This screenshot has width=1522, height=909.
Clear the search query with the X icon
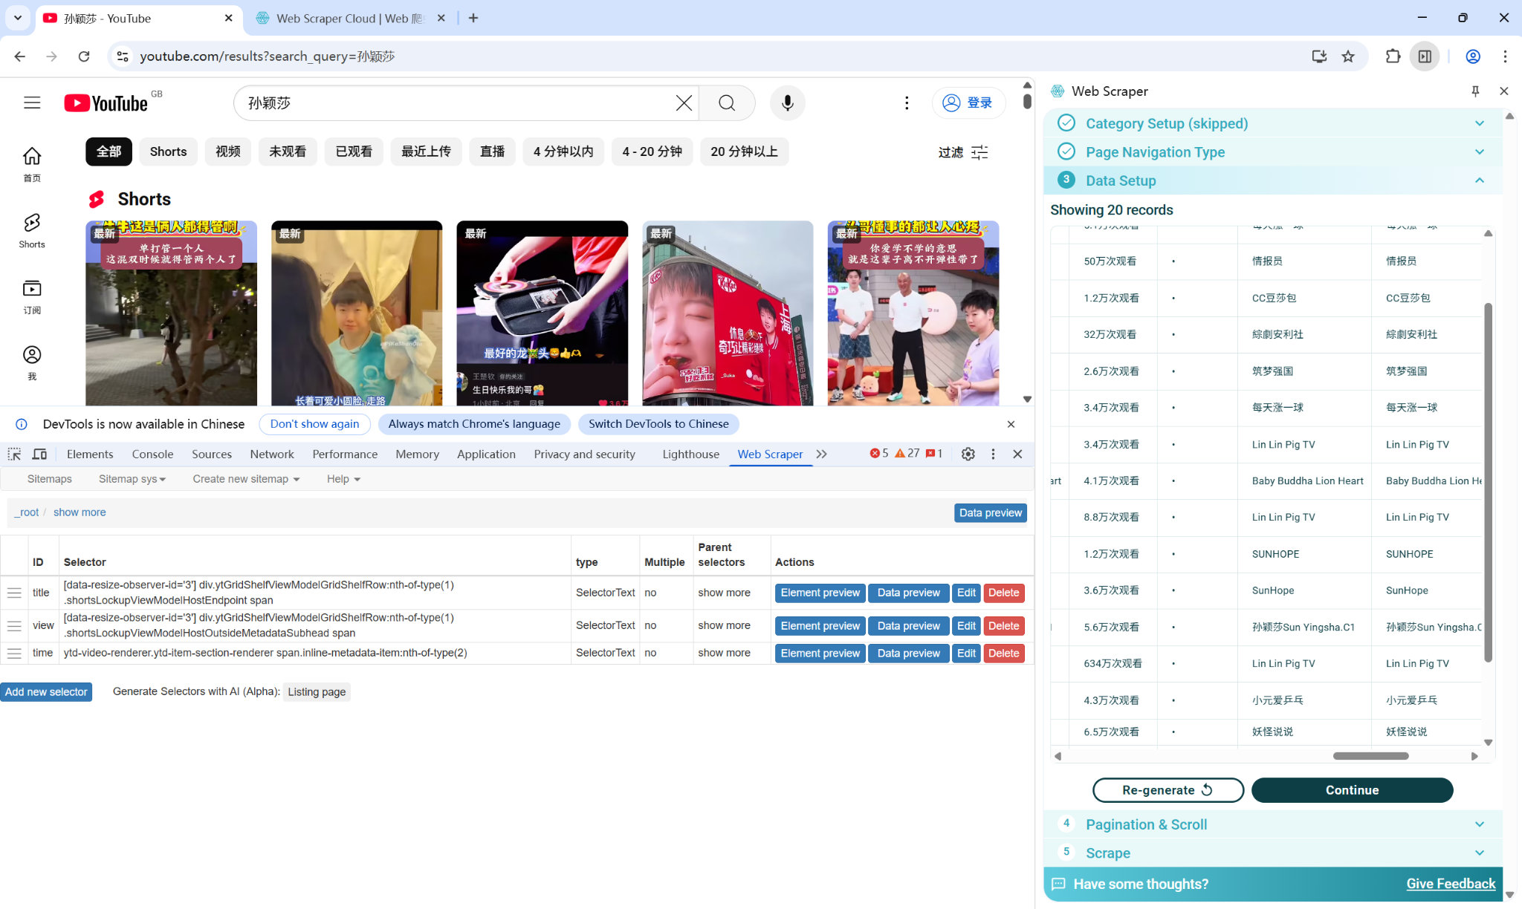[x=683, y=102]
